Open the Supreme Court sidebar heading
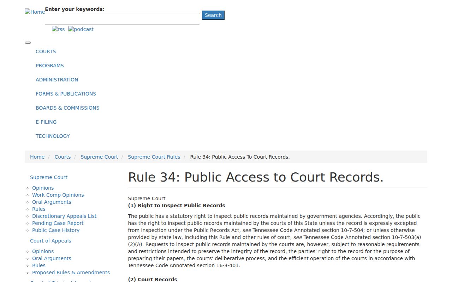 49,177
